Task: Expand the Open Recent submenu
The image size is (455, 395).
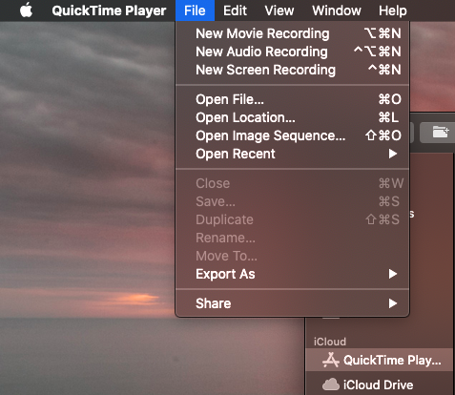Action: pyautogui.click(x=292, y=154)
